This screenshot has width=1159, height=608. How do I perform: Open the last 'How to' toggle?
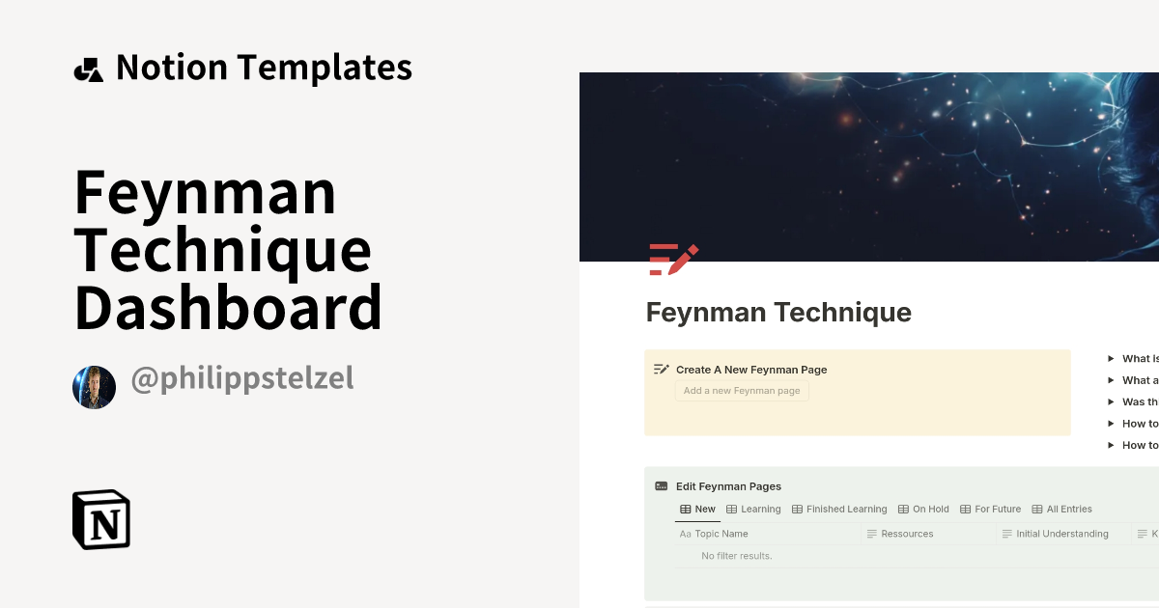1111,445
